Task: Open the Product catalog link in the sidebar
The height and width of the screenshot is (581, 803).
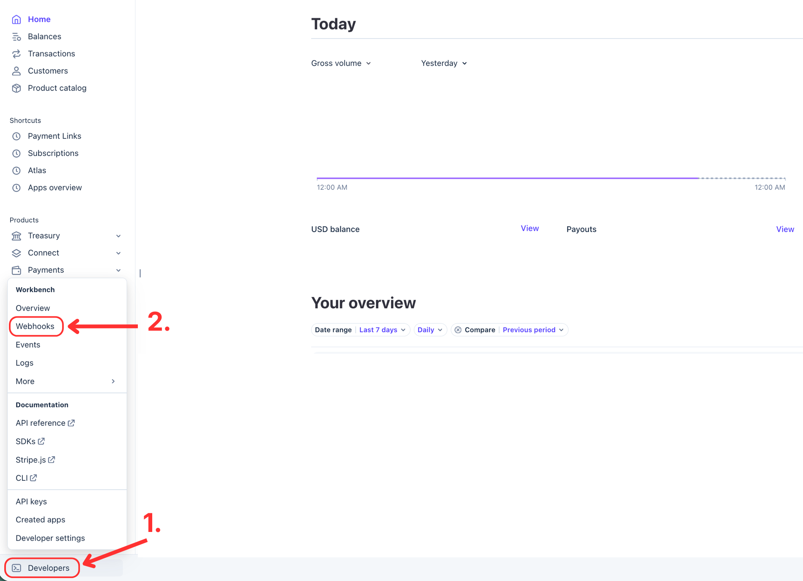Action: tap(57, 88)
